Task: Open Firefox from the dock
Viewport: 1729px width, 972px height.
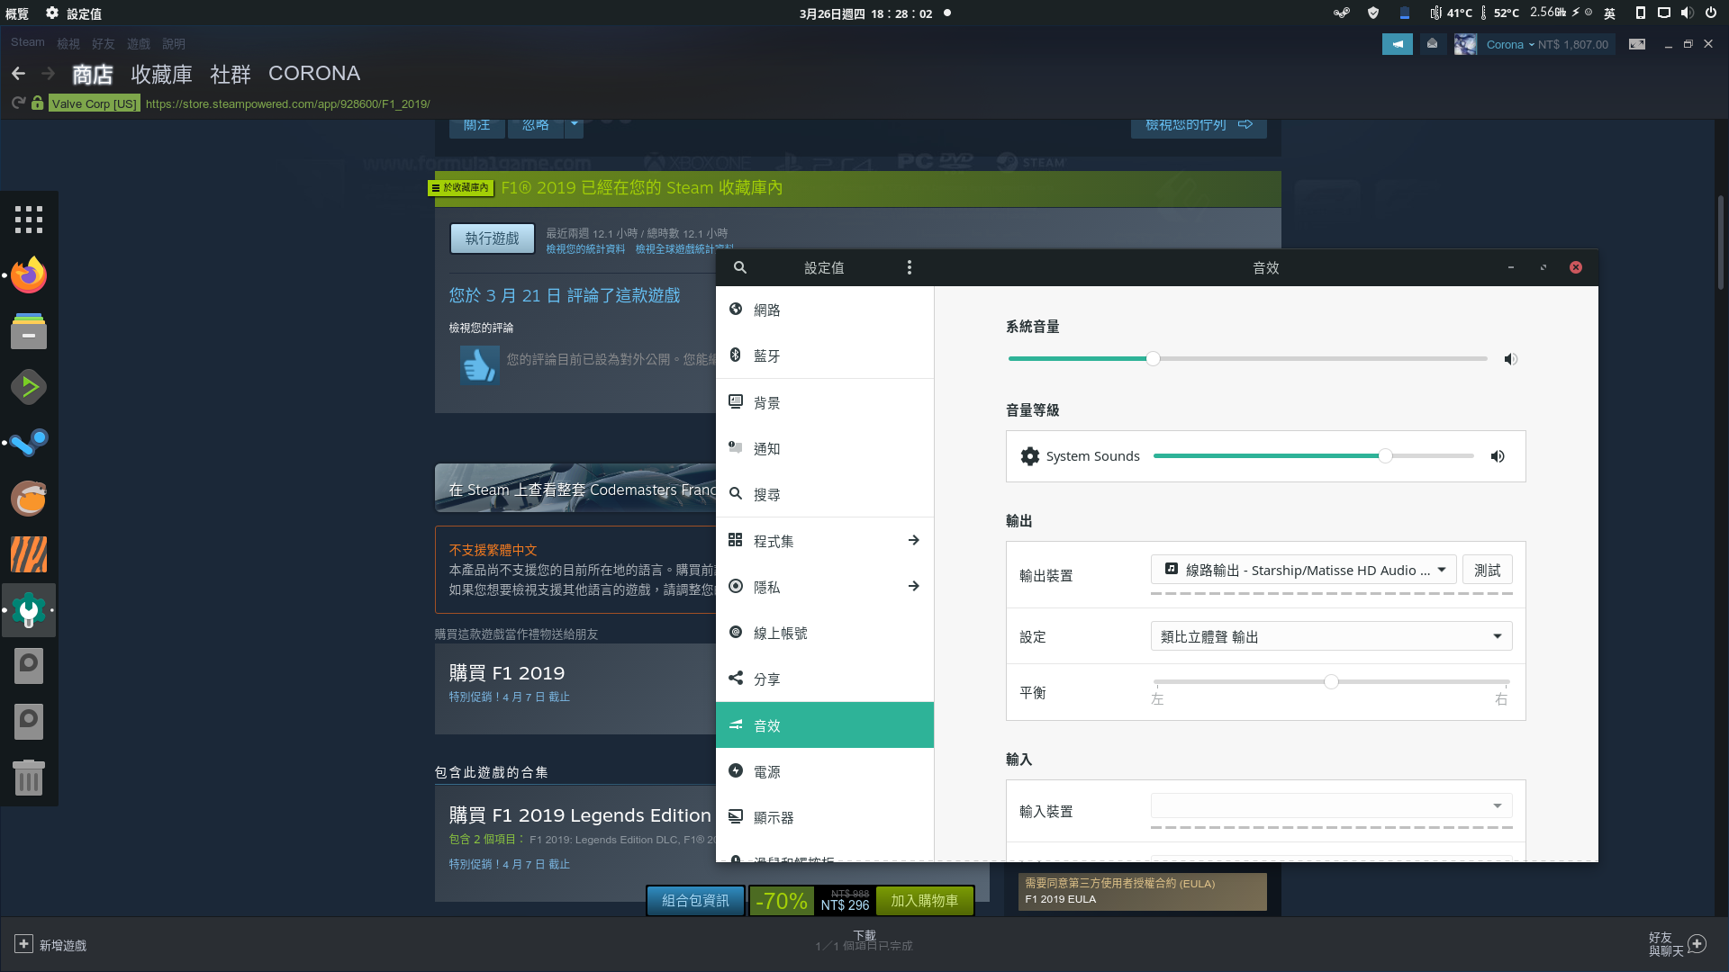Action: (29, 275)
